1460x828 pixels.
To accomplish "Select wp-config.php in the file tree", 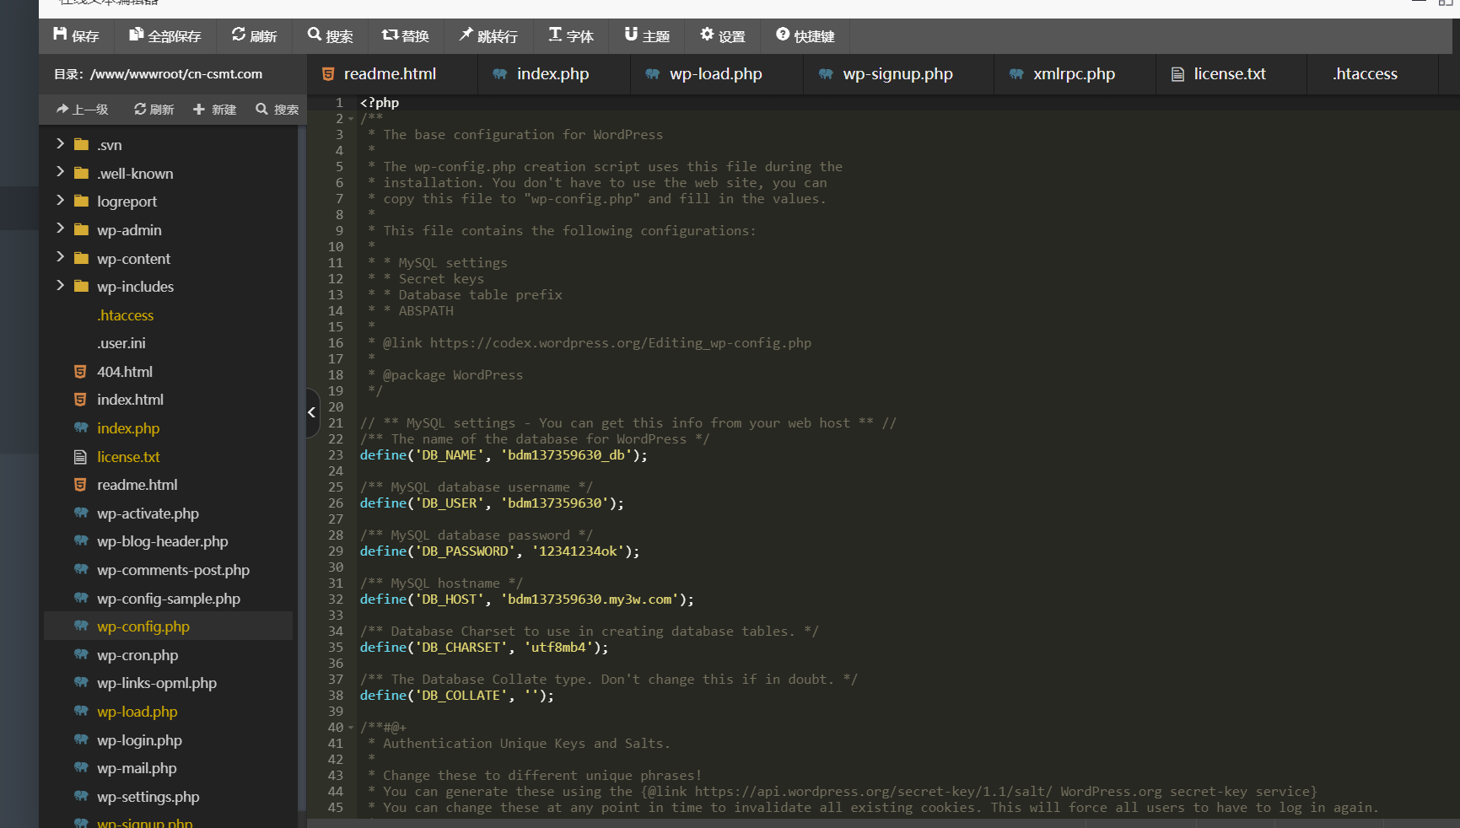I will pos(168,626).
